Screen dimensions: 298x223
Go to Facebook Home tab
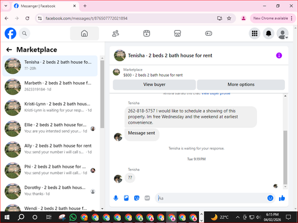pyautogui.click(x=84, y=33)
